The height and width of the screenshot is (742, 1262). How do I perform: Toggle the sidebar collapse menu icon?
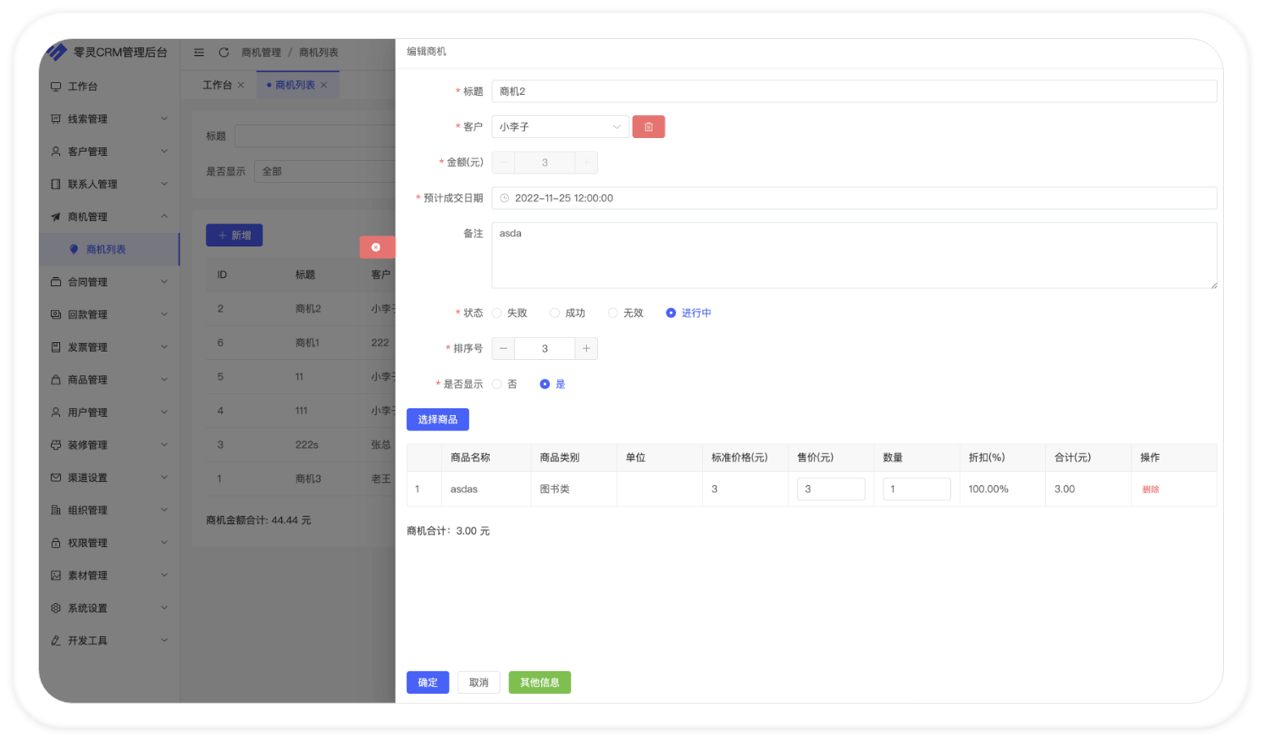[x=199, y=53]
